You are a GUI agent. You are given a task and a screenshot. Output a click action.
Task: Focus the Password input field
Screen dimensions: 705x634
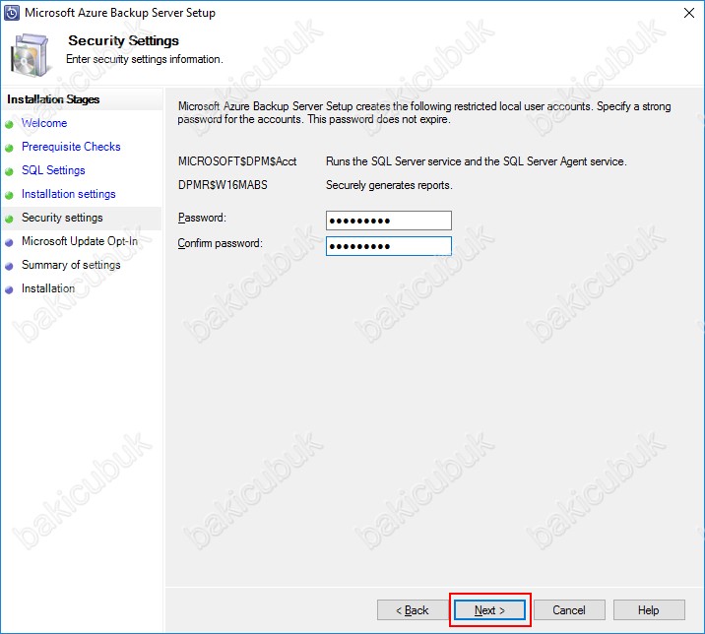(x=389, y=221)
